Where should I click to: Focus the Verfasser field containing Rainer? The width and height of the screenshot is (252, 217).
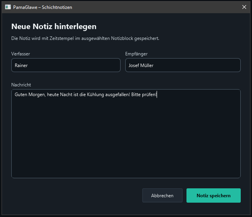pos(66,65)
